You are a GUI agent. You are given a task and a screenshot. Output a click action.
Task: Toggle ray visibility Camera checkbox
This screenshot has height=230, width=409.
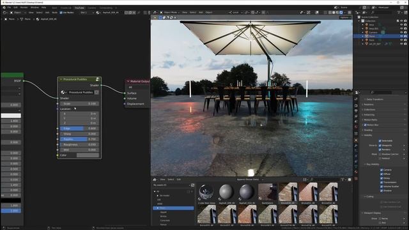point(382,170)
